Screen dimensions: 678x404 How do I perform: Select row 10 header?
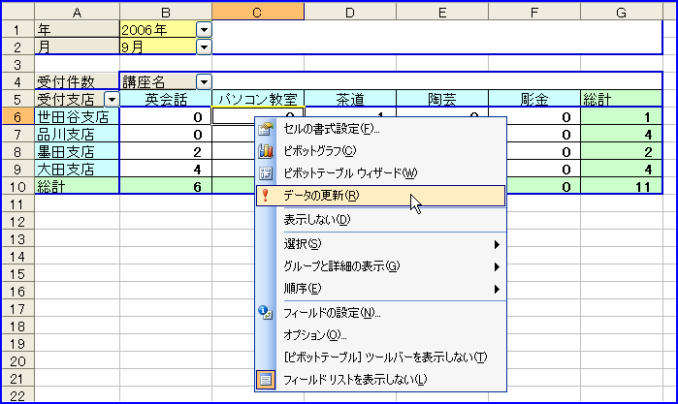tap(16, 187)
